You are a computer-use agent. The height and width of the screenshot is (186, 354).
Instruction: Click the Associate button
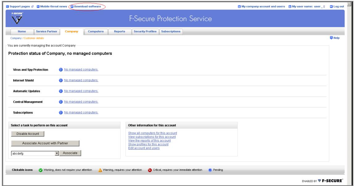click(x=70, y=153)
